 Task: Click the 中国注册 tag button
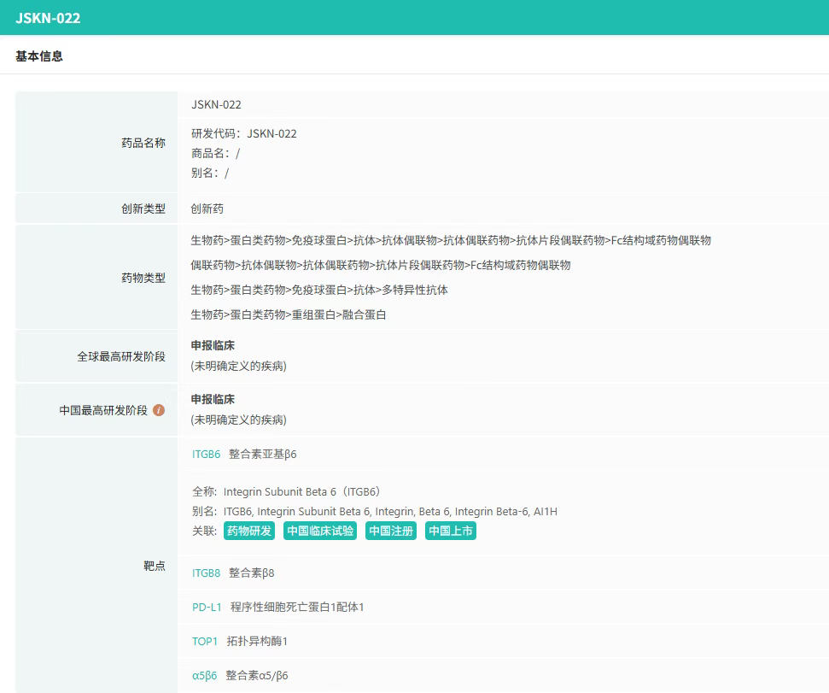[390, 531]
